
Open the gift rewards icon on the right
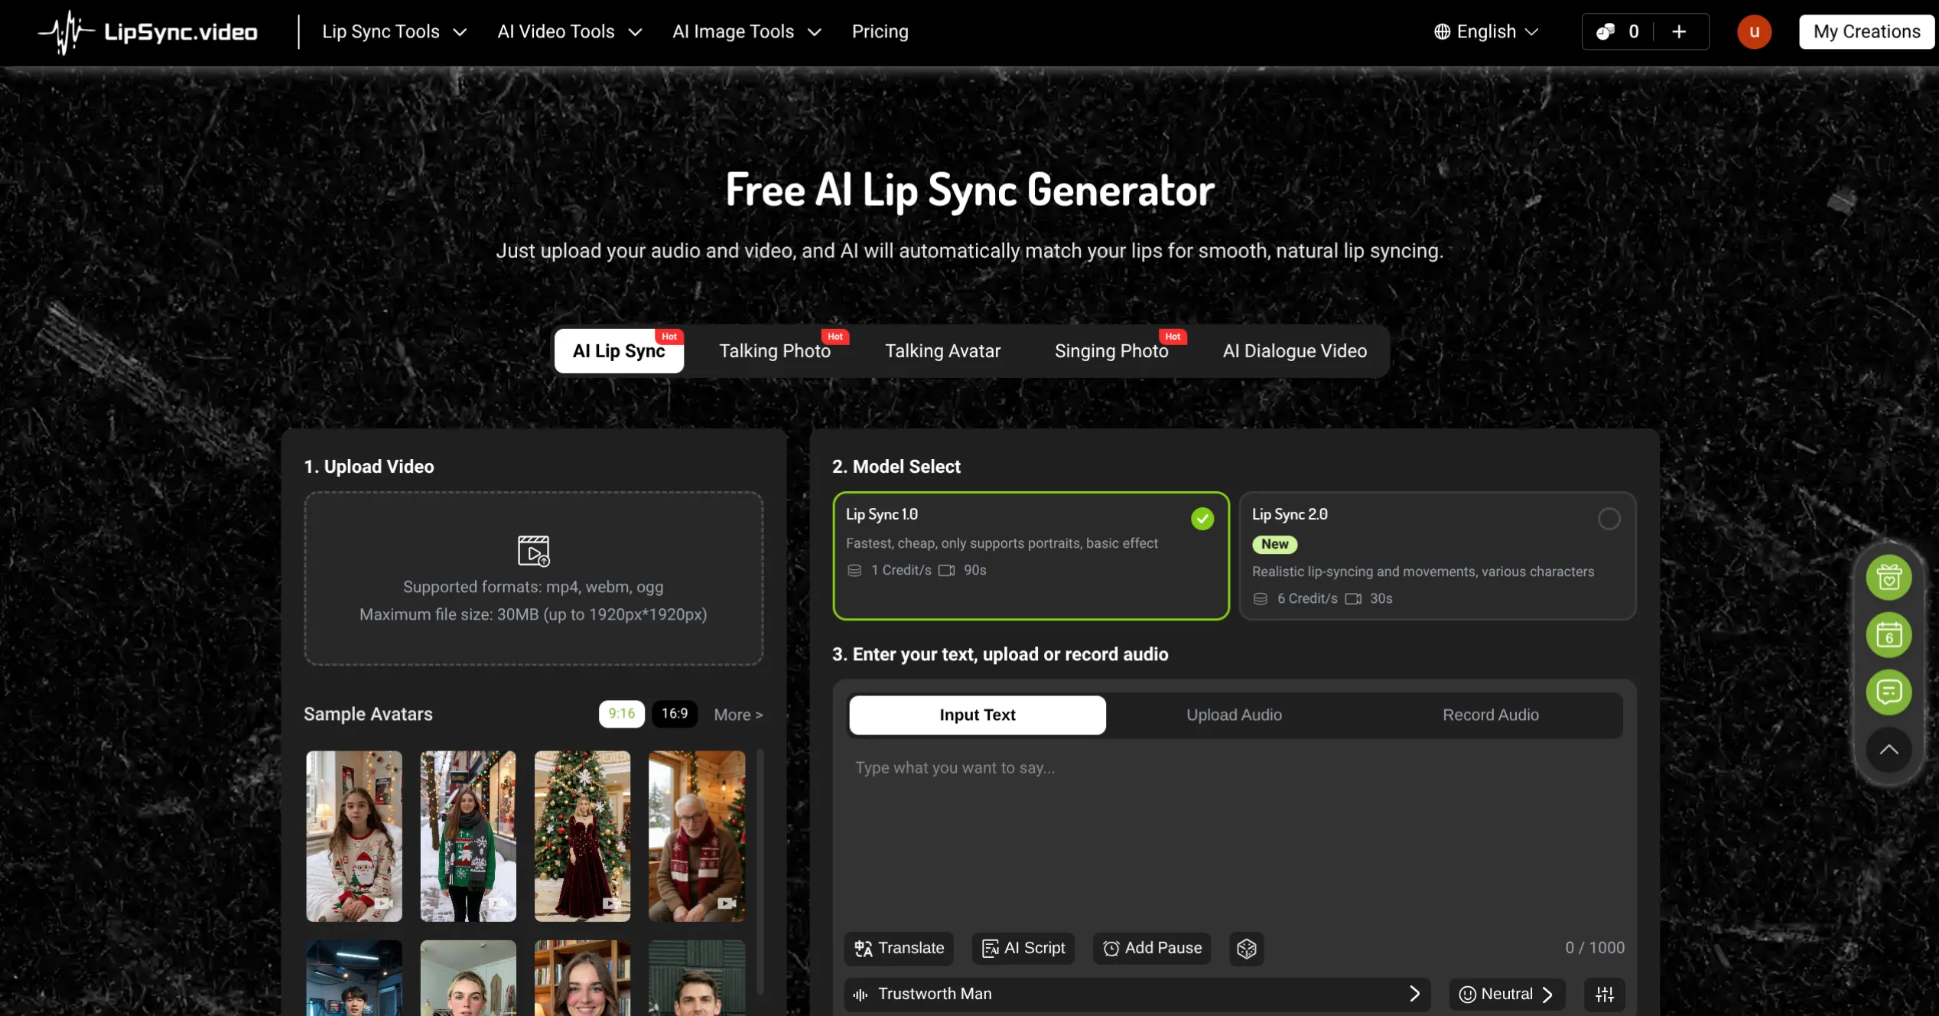pyautogui.click(x=1889, y=578)
